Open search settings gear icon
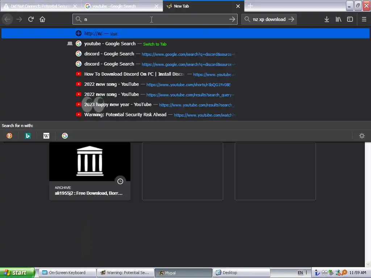Image resolution: width=371 pixels, height=278 pixels. (x=362, y=136)
